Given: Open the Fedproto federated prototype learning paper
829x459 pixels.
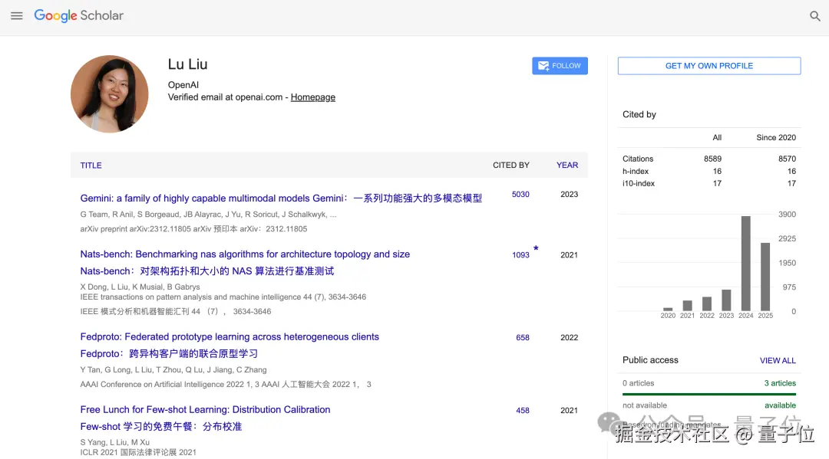Looking at the screenshot, I should 230,337.
